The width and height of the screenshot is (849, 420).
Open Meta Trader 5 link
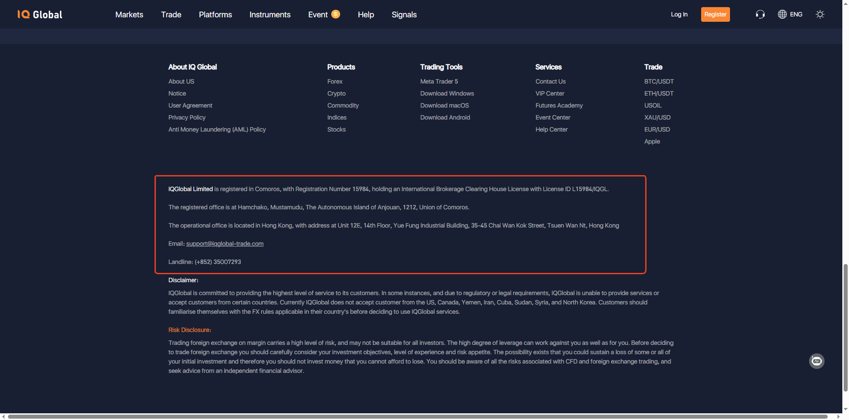(x=439, y=81)
